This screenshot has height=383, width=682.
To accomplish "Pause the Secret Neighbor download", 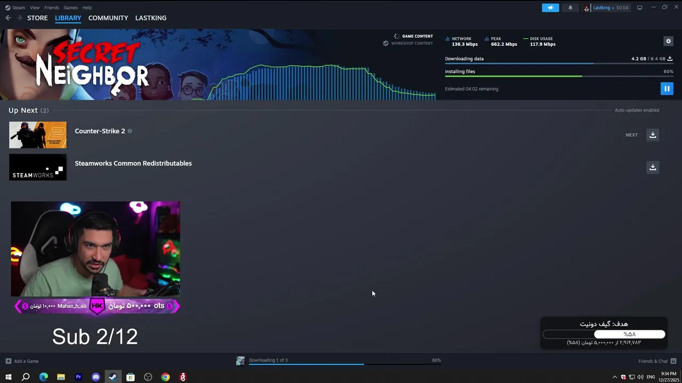I will [x=667, y=88].
